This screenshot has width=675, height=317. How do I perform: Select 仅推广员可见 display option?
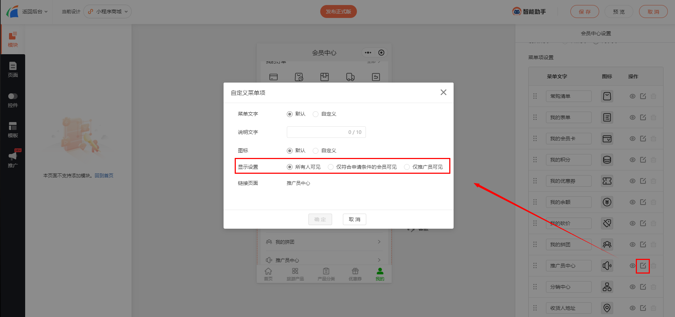(407, 167)
